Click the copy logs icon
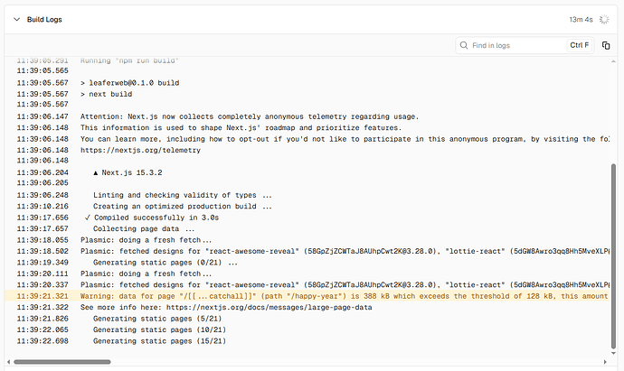624x371 pixels. pos(605,44)
